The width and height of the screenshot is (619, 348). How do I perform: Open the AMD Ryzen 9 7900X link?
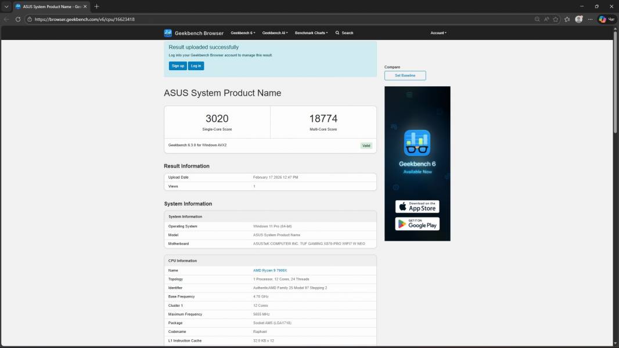click(270, 270)
